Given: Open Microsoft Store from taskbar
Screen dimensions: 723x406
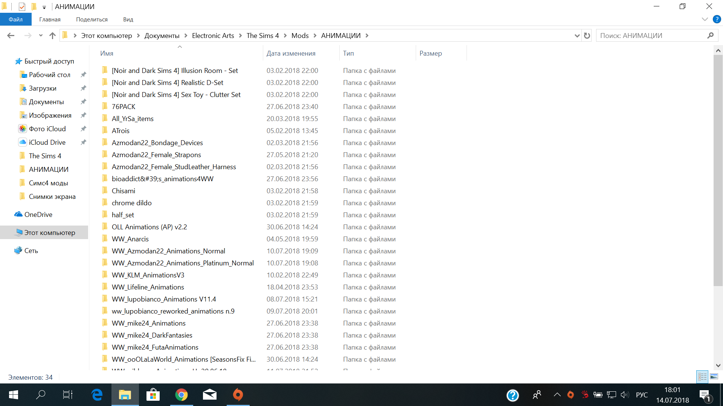Looking at the screenshot, I should coord(153,395).
